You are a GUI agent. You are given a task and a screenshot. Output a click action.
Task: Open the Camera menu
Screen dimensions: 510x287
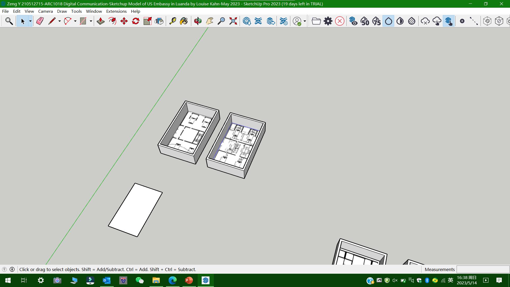(x=45, y=11)
